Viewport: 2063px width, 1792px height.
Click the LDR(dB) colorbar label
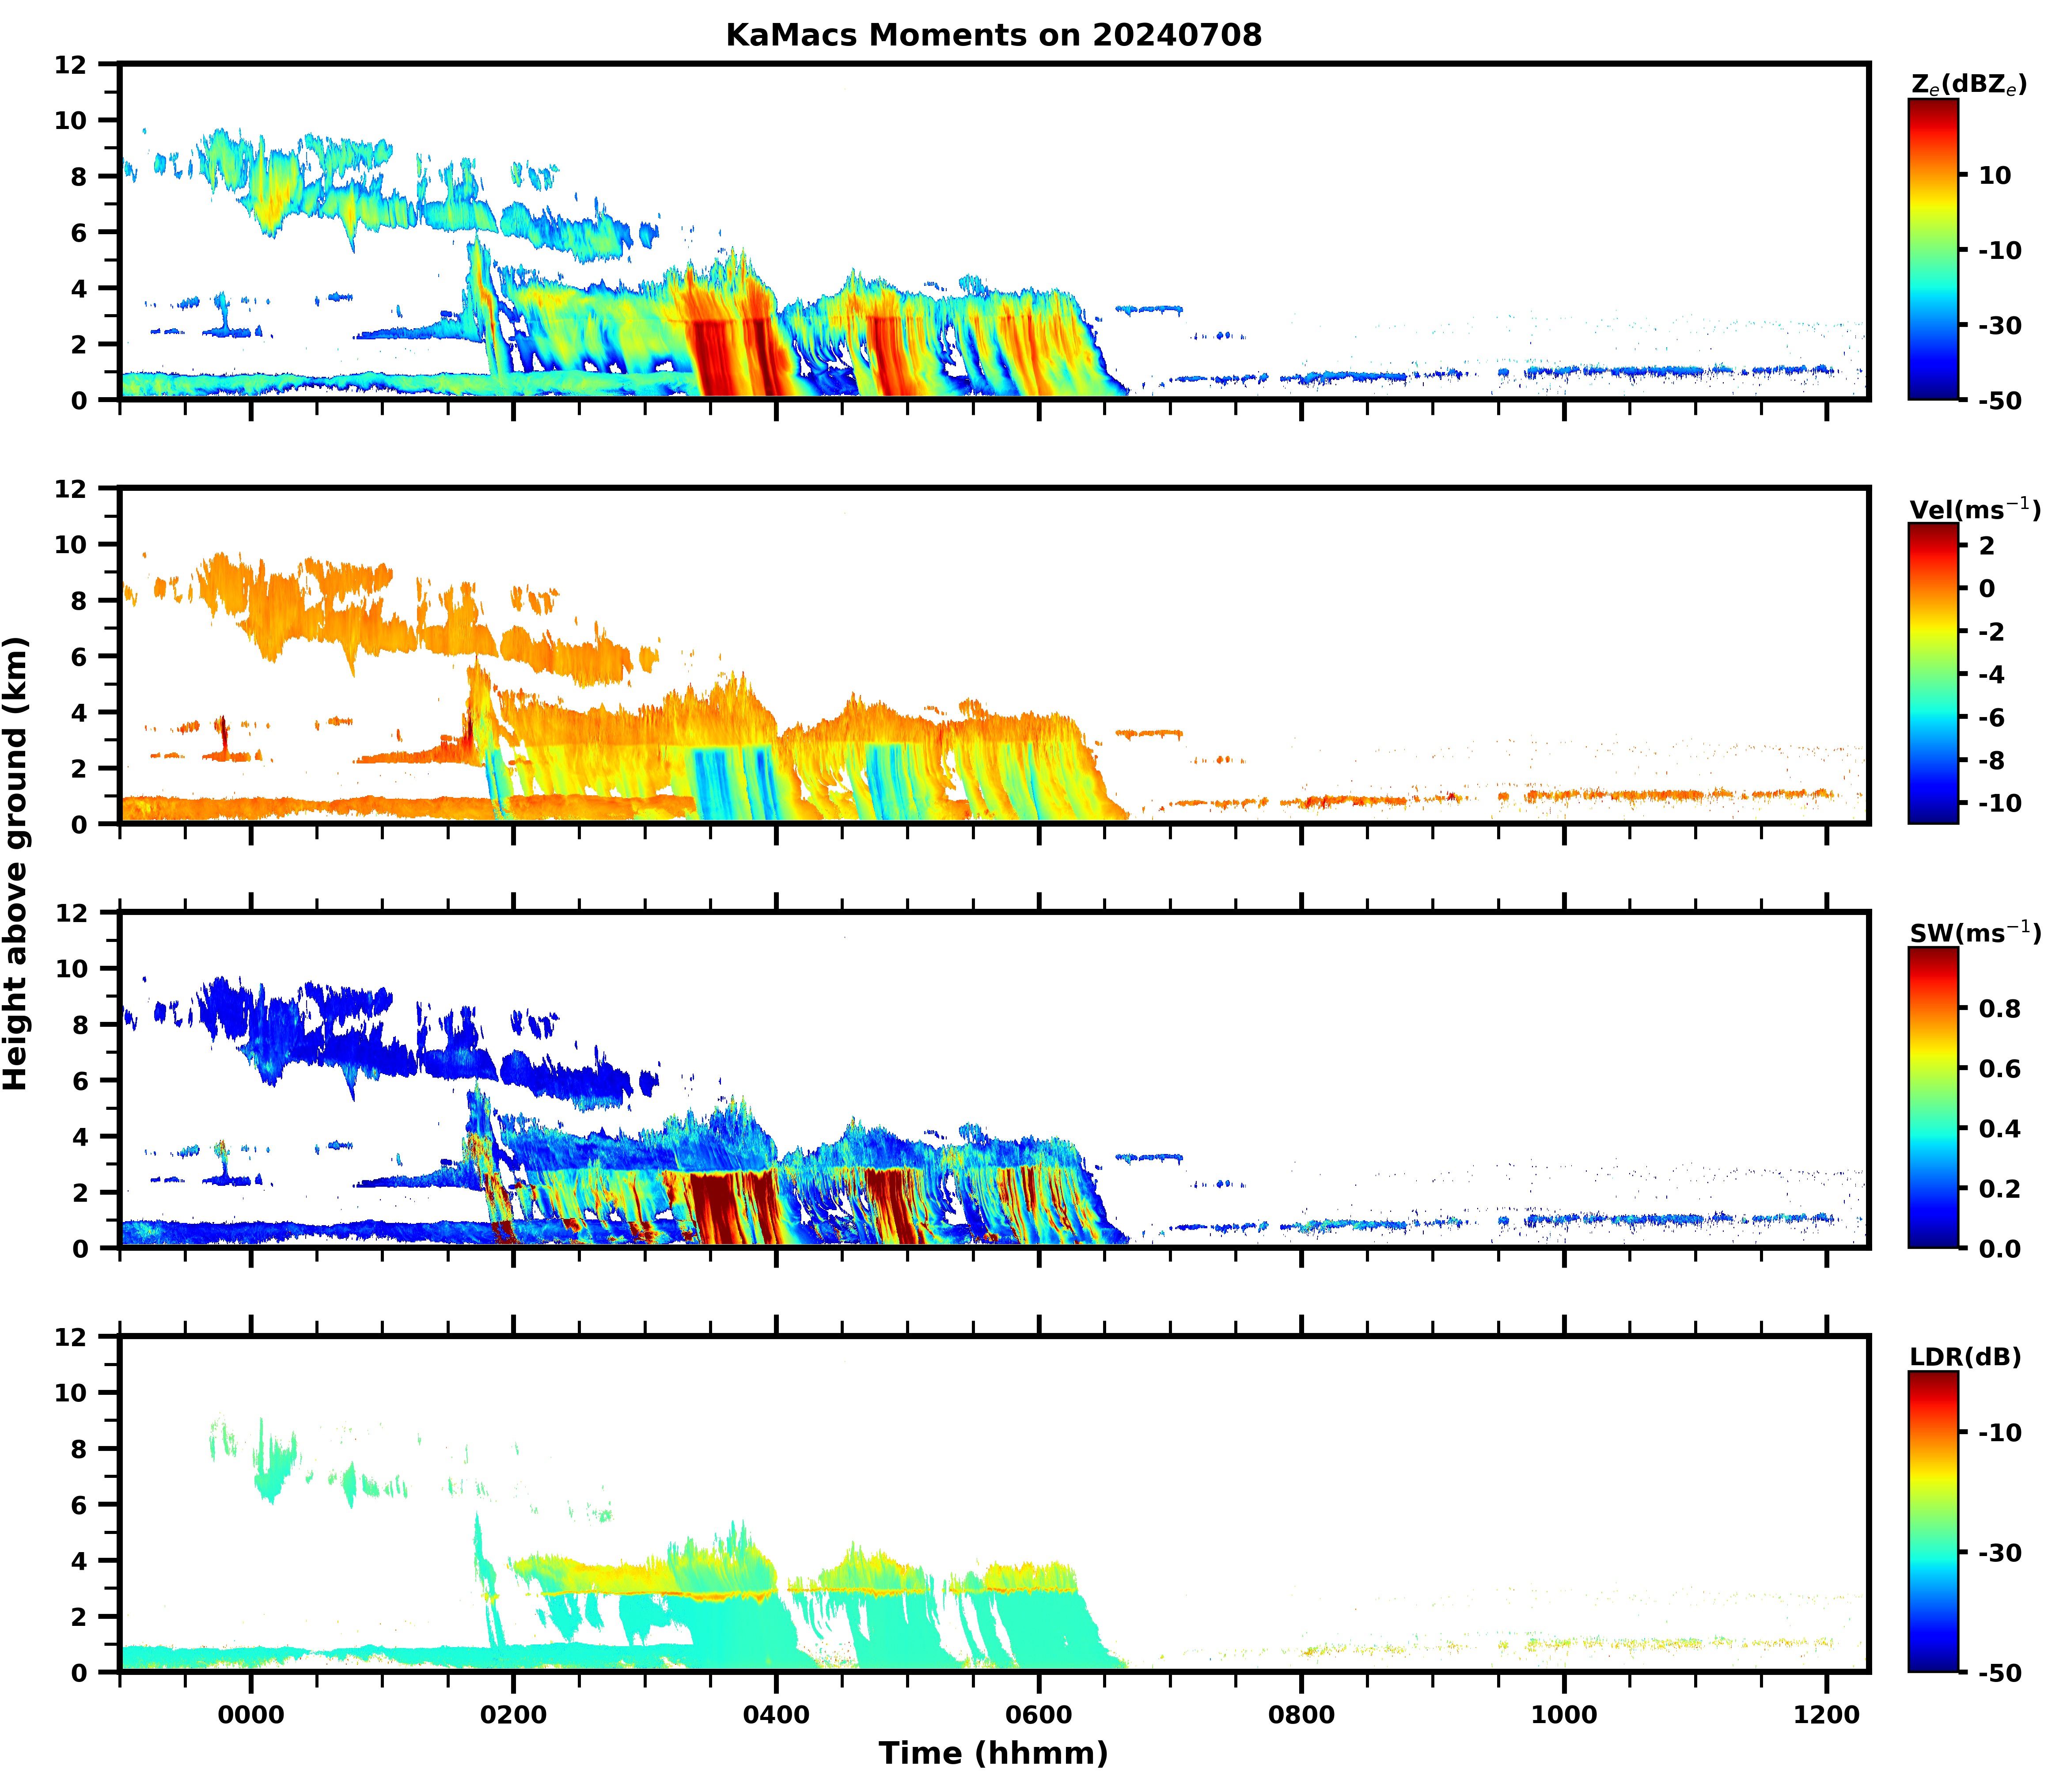click(1965, 1357)
